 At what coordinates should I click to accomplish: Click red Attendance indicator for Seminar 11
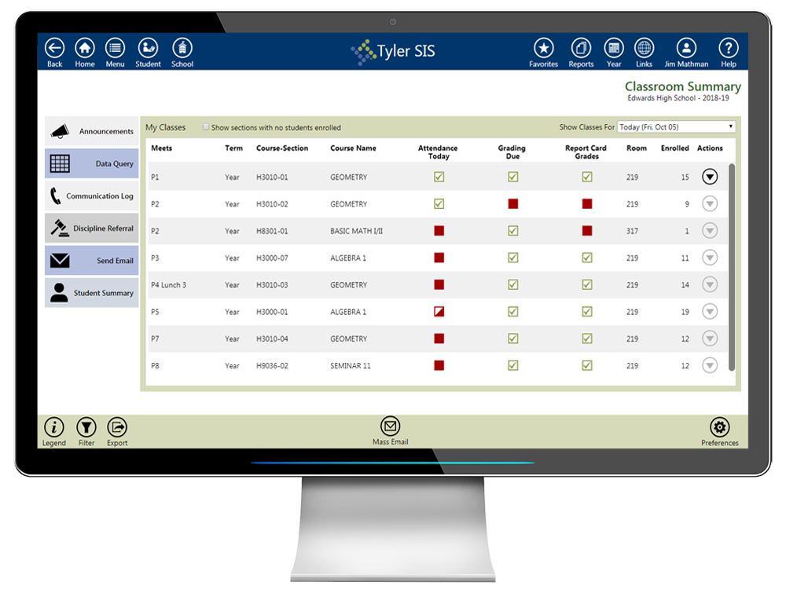click(x=439, y=366)
